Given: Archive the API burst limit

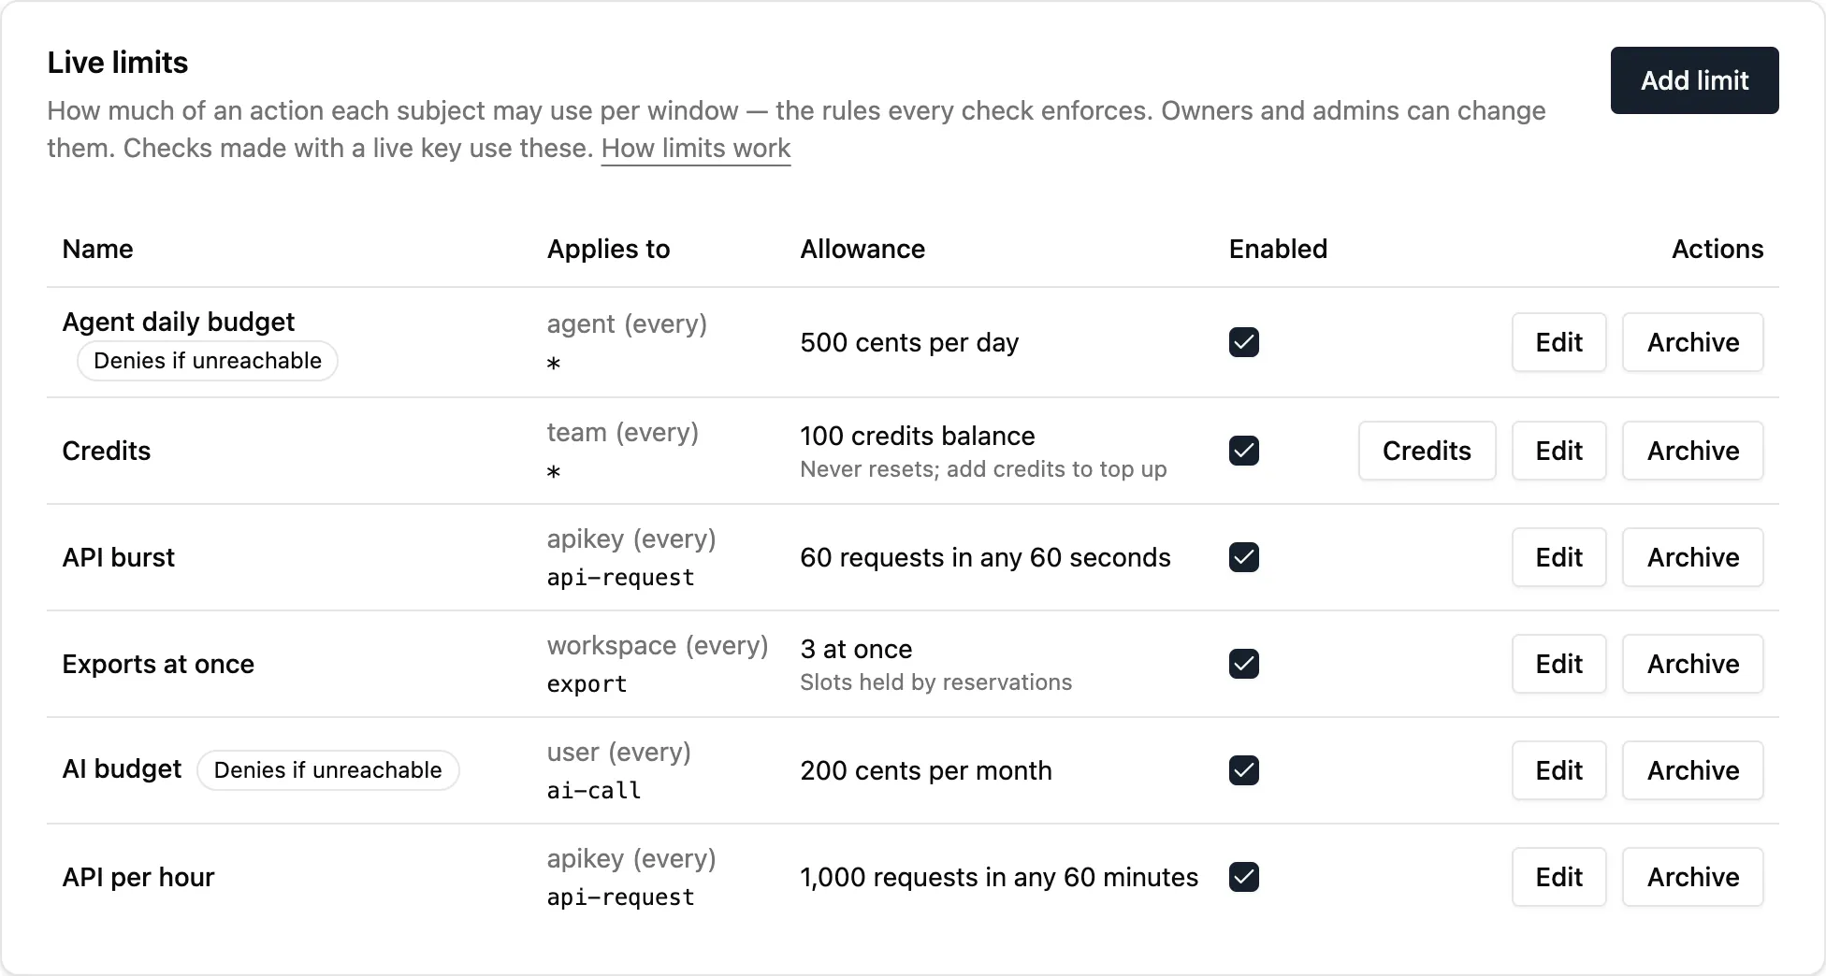Looking at the screenshot, I should (x=1693, y=557).
